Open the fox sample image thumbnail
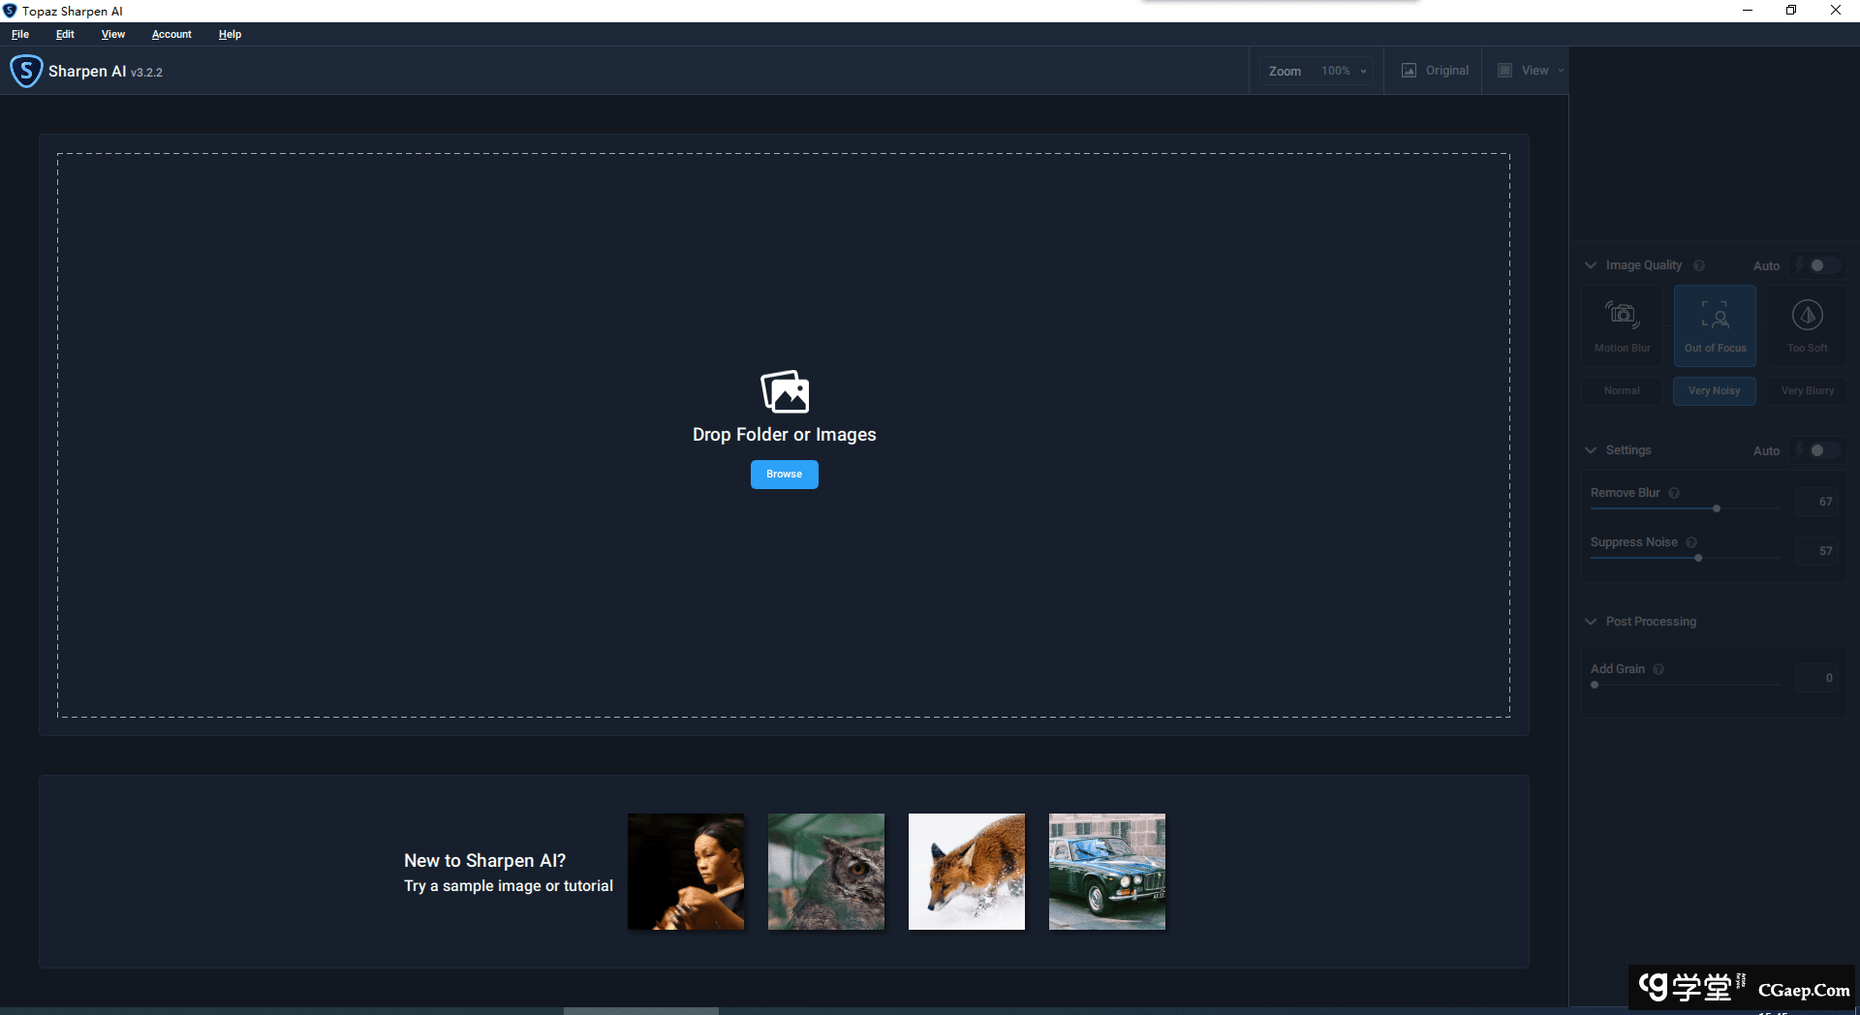Viewport: 1860px width, 1015px height. pos(966,872)
